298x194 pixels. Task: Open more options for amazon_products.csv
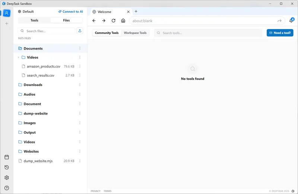(x=80, y=66)
